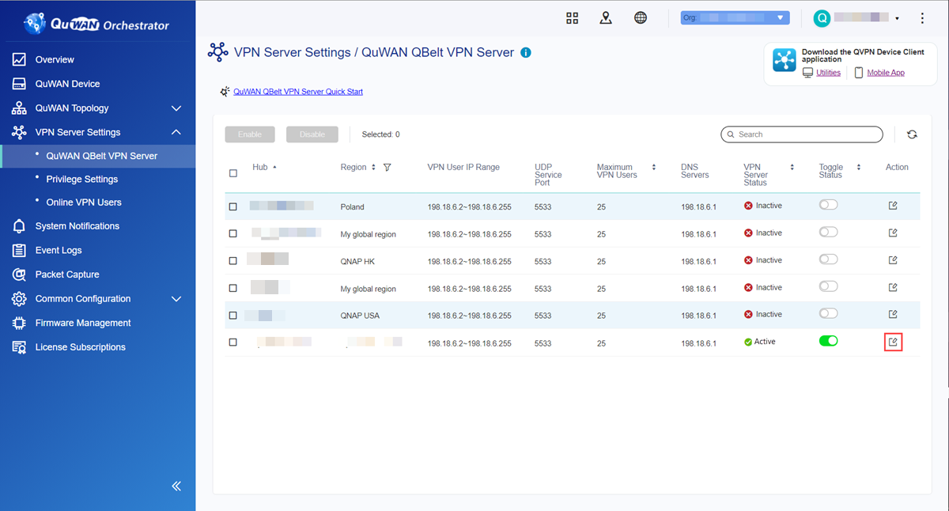The image size is (949, 511).
Task: Click the QuWAN Orchestrator logo
Action: pos(96,24)
